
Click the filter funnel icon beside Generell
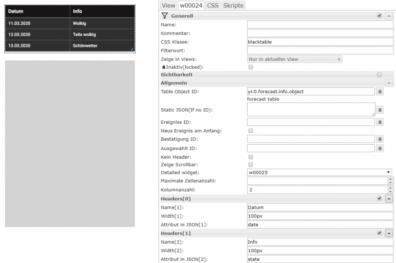165,16
